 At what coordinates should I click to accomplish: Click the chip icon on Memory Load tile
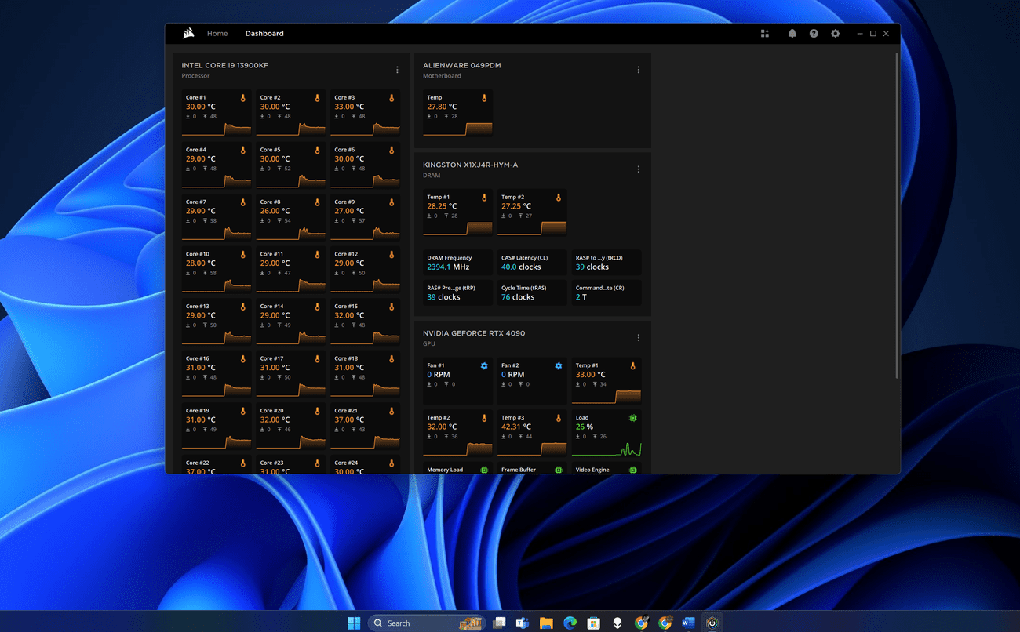coord(485,469)
